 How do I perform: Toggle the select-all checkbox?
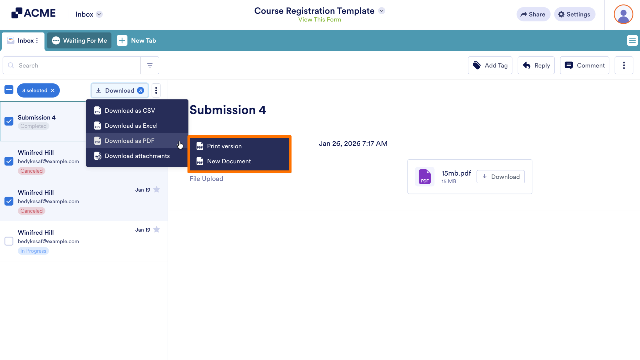[9, 90]
